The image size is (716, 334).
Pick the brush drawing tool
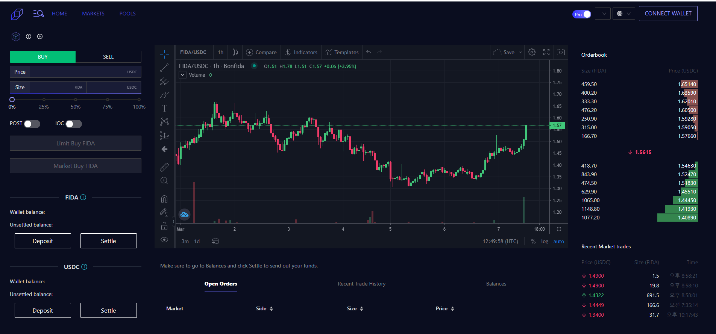point(164,95)
